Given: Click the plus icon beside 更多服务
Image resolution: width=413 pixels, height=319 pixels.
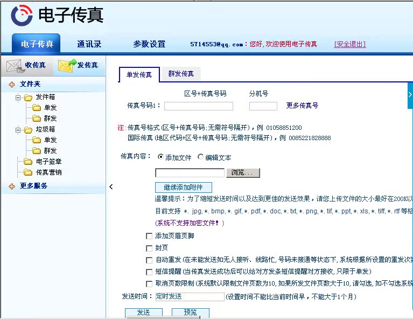Looking at the screenshot, I should [12, 186].
